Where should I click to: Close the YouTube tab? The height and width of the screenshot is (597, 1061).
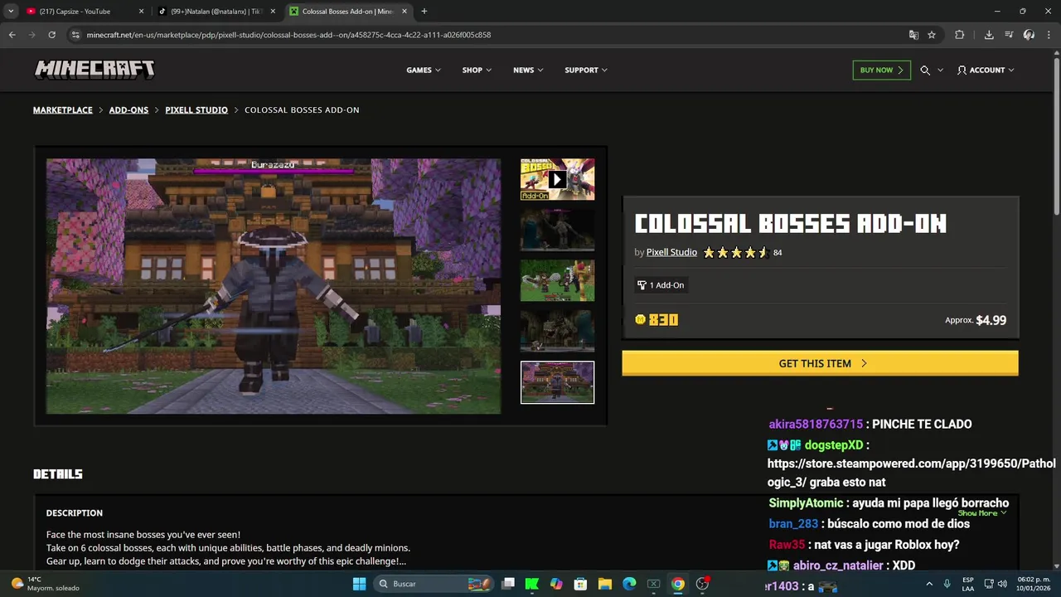(x=141, y=12)
